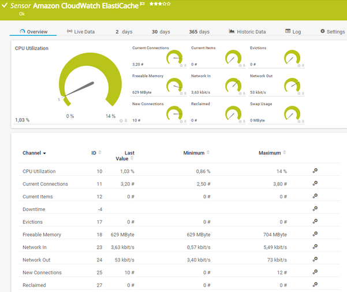The image size is (347, 292).
Task: Click gear icon on Reclaimed gauge
Action: pyautogui.click(x=240, y=121)
